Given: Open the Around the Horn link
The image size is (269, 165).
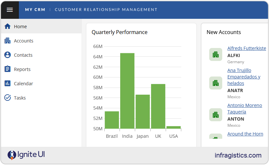Looking at the screenshot, I should pos(245,134).
